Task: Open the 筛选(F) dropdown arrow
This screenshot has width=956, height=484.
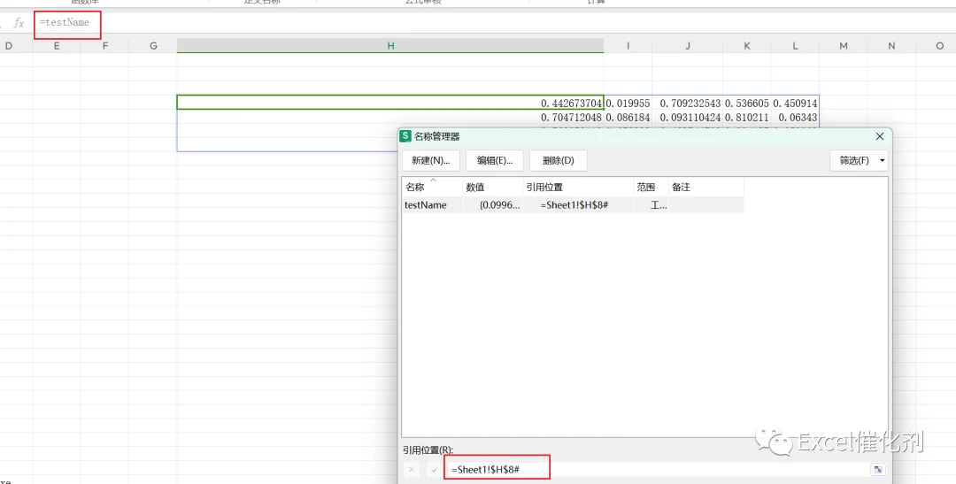Action: 883,160
